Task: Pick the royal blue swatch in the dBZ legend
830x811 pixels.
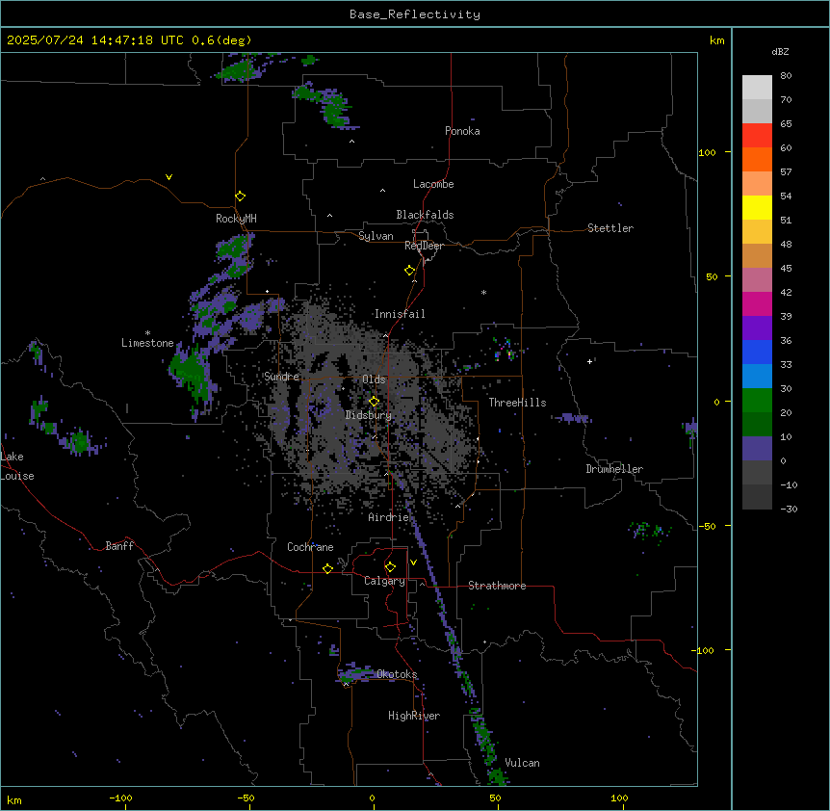Action: 757,352
